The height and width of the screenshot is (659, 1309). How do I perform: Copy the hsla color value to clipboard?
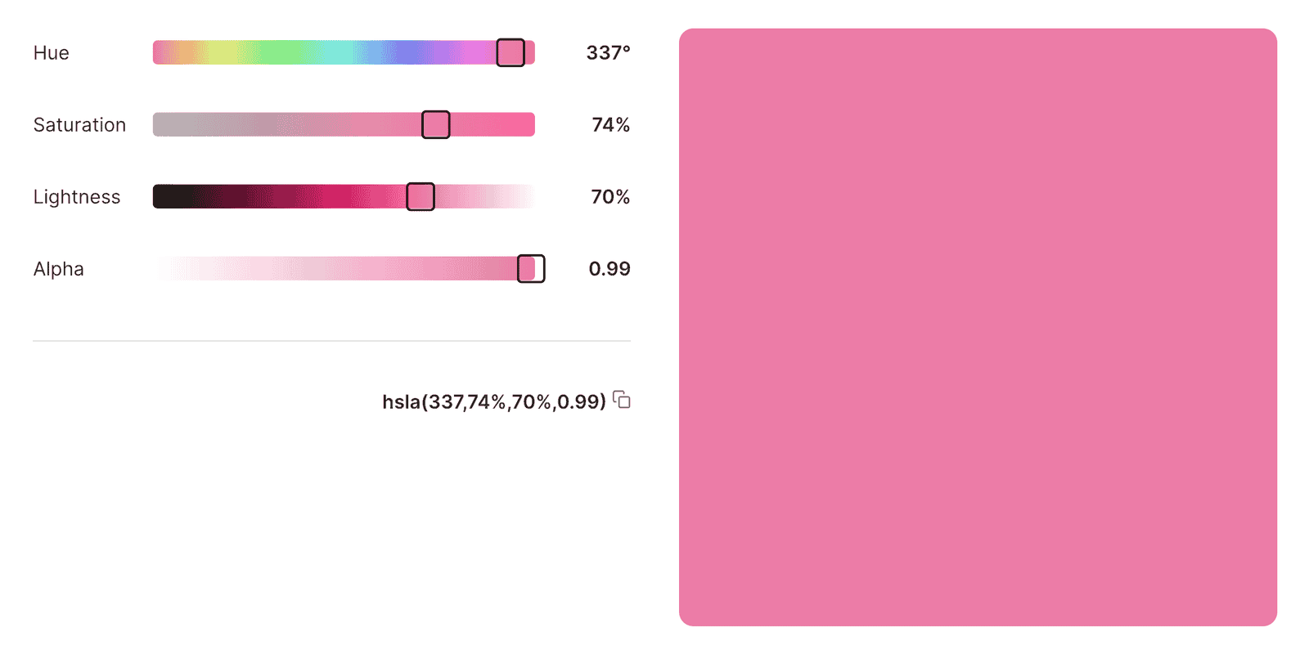(x=622, y=400)
